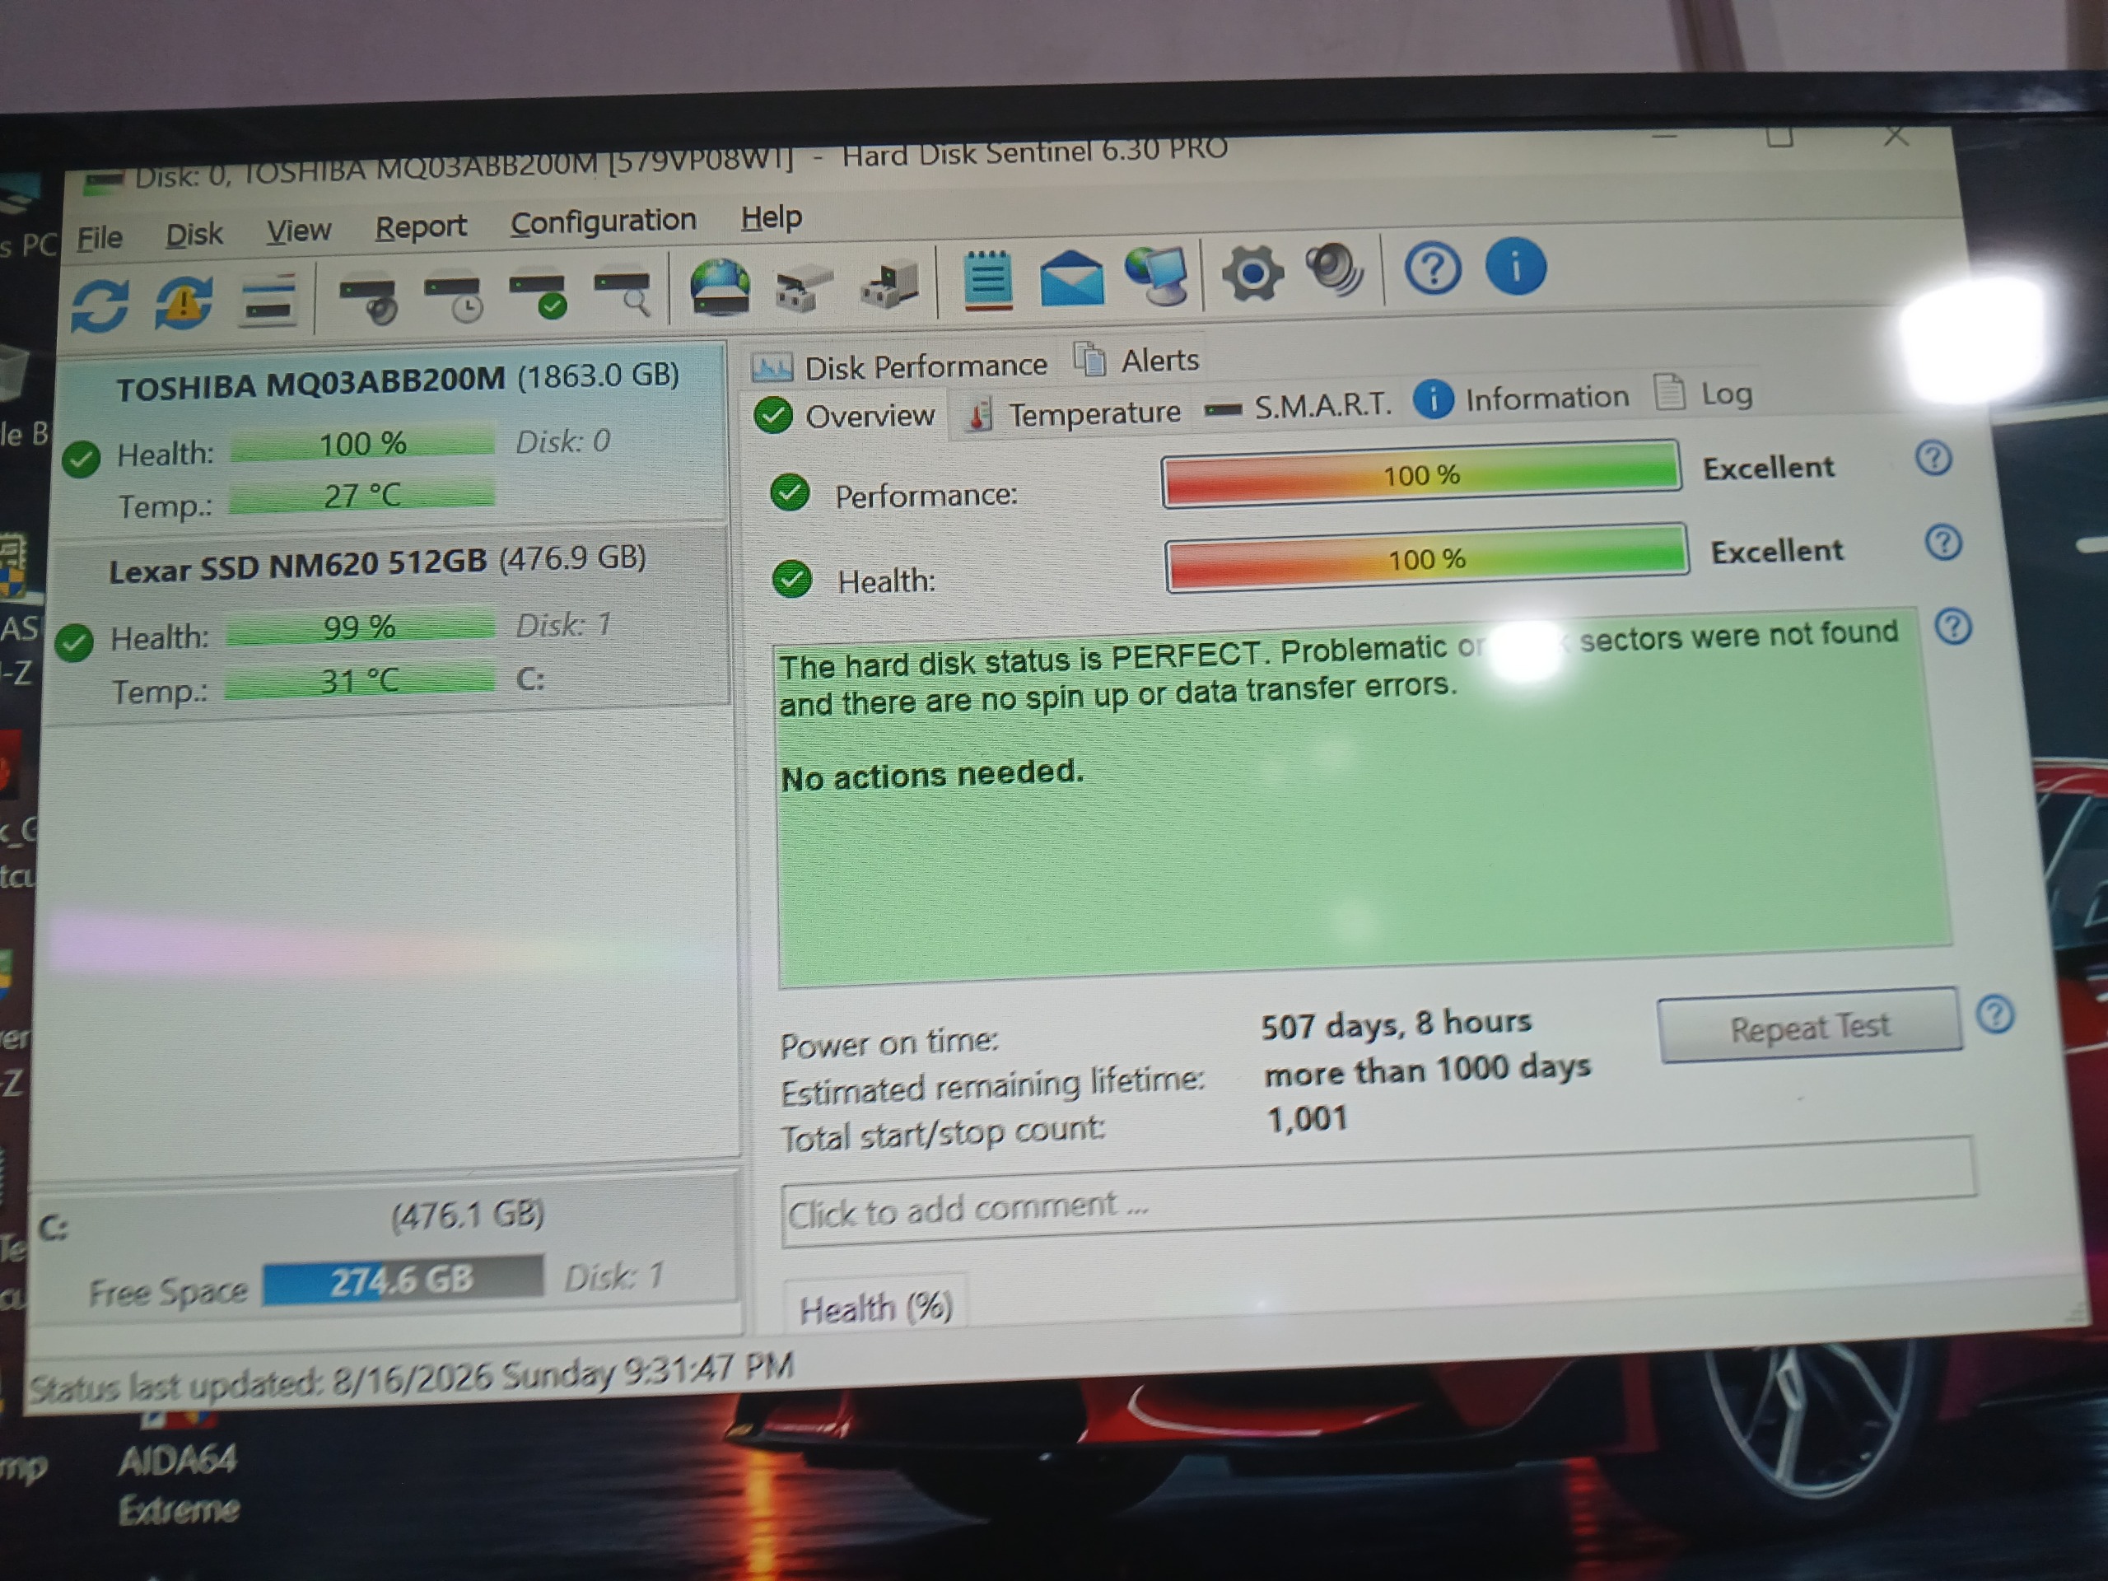This screenshot has width=2108, height=1581.
Task: Click the globe over disk toolbar icon
Action: pos(720,287)
